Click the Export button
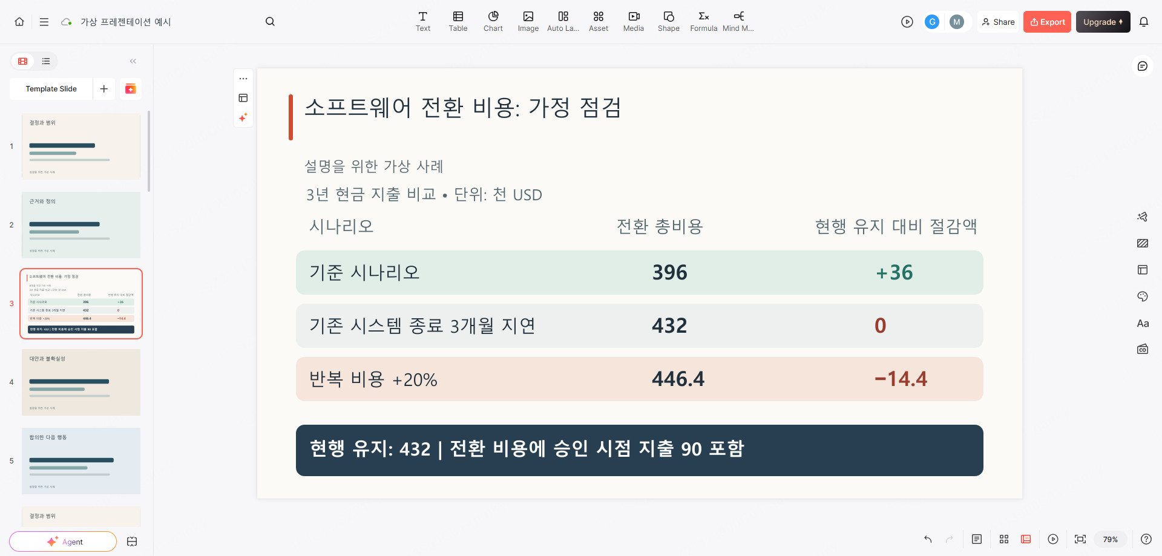The height and width of the screenshot is (556, 1162). click(1047, 22)
